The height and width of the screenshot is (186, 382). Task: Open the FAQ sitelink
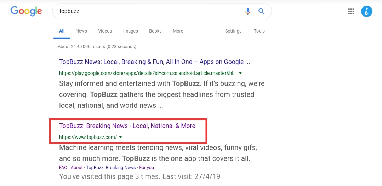(63, 168)
